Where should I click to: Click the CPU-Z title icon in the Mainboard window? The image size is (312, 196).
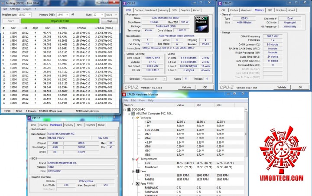pyautogui.click(x=29, y=118)
